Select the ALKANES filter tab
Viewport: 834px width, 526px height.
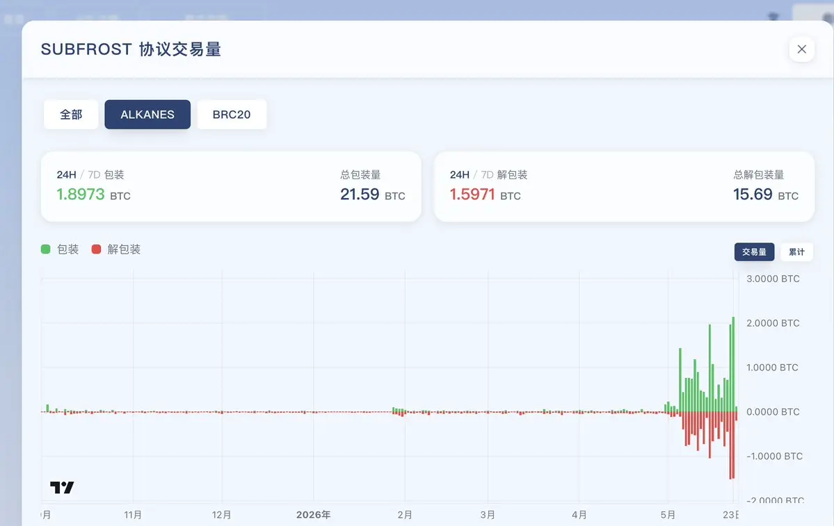tap(147, 114)
